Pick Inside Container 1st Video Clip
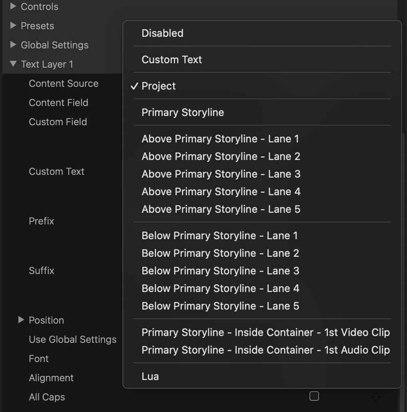The width and height of the screenshot is (407, 412). coord(265,332)
